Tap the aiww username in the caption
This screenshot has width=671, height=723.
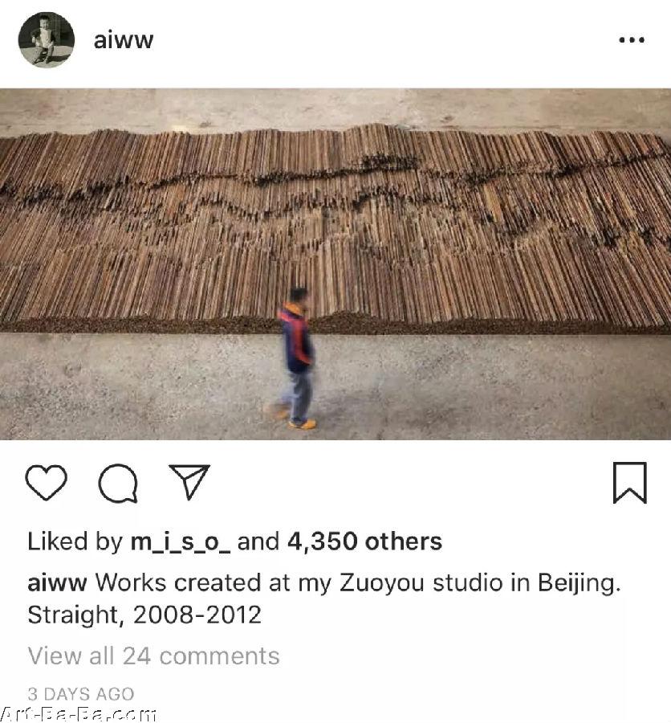[x=57, y=583]
